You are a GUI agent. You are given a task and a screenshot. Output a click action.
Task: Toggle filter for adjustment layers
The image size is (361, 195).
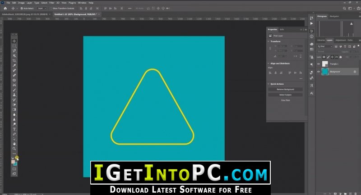point(341,46)
